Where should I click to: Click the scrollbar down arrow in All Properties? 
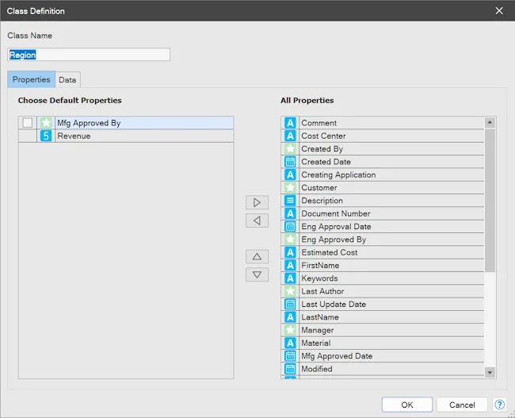[x=490, y=372]
